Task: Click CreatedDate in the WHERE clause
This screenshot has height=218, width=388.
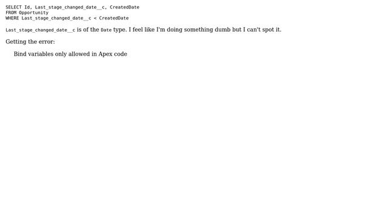Action: [114, 18]
